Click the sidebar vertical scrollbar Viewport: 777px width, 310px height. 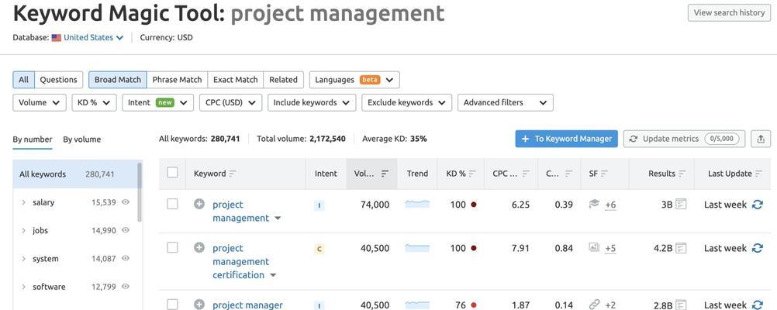point(140,192)
